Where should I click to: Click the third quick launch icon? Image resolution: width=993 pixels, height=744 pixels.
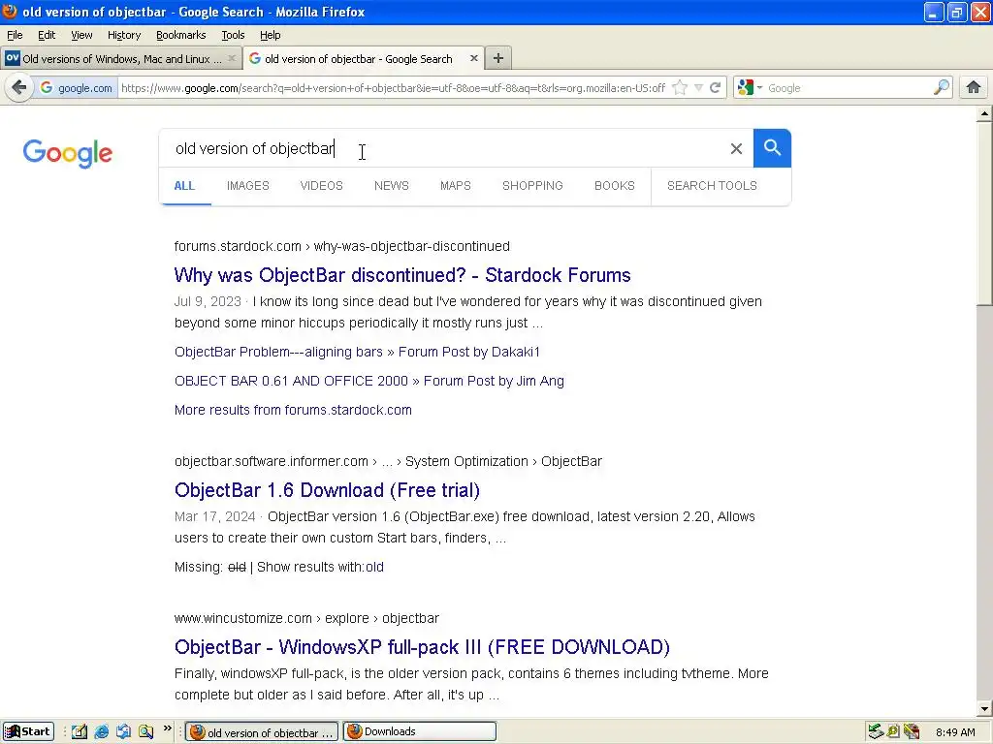123,731
